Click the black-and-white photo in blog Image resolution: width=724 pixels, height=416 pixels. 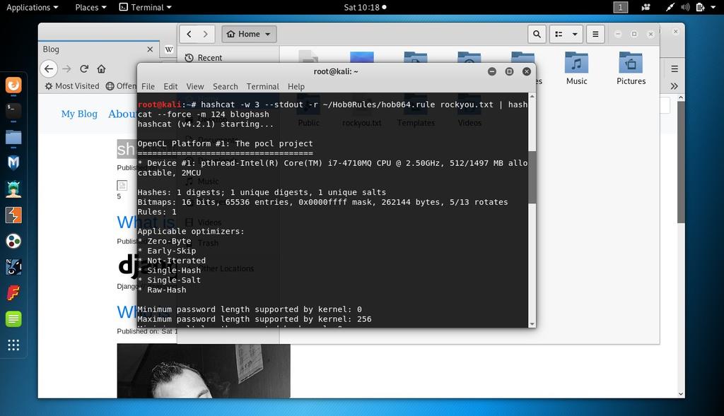204,371
